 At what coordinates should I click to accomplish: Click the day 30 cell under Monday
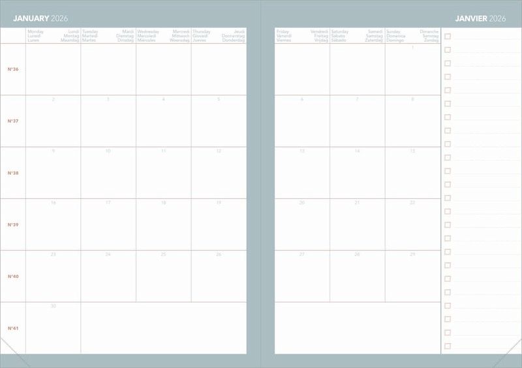[54, 328]
